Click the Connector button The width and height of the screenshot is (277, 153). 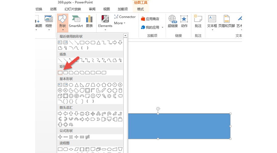[125, 17]
